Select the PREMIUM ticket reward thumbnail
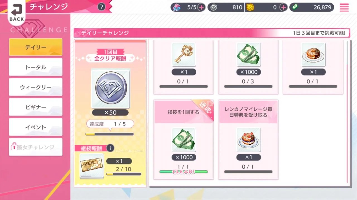Screen dimensions: 357x200 click(92, 166)
